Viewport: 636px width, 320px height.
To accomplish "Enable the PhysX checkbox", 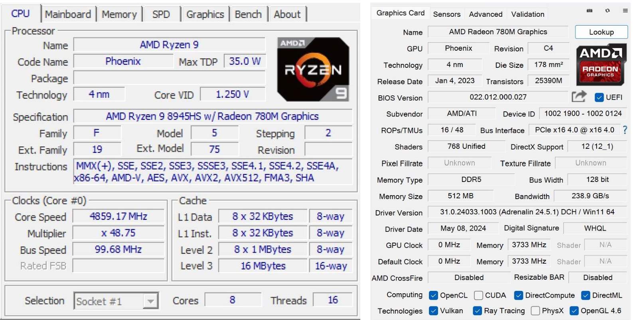I will tap(535, 311).
